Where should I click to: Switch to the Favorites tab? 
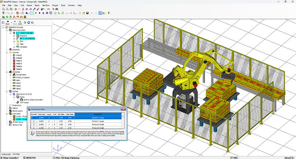point(16,154)
